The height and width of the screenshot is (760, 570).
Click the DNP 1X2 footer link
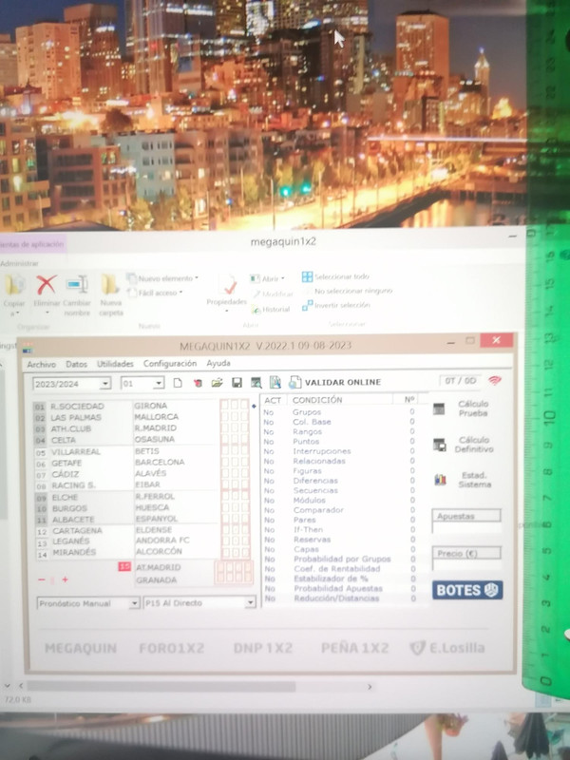click(263, 649)
